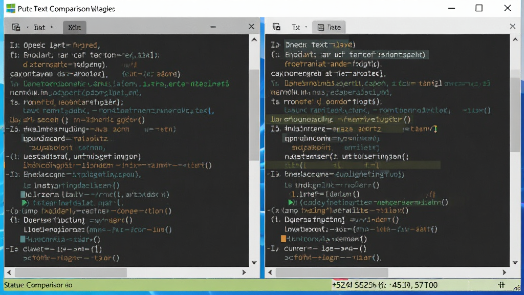Close the right comparison pane
Viewport: 524px width, 295px height.
(513, 26)
